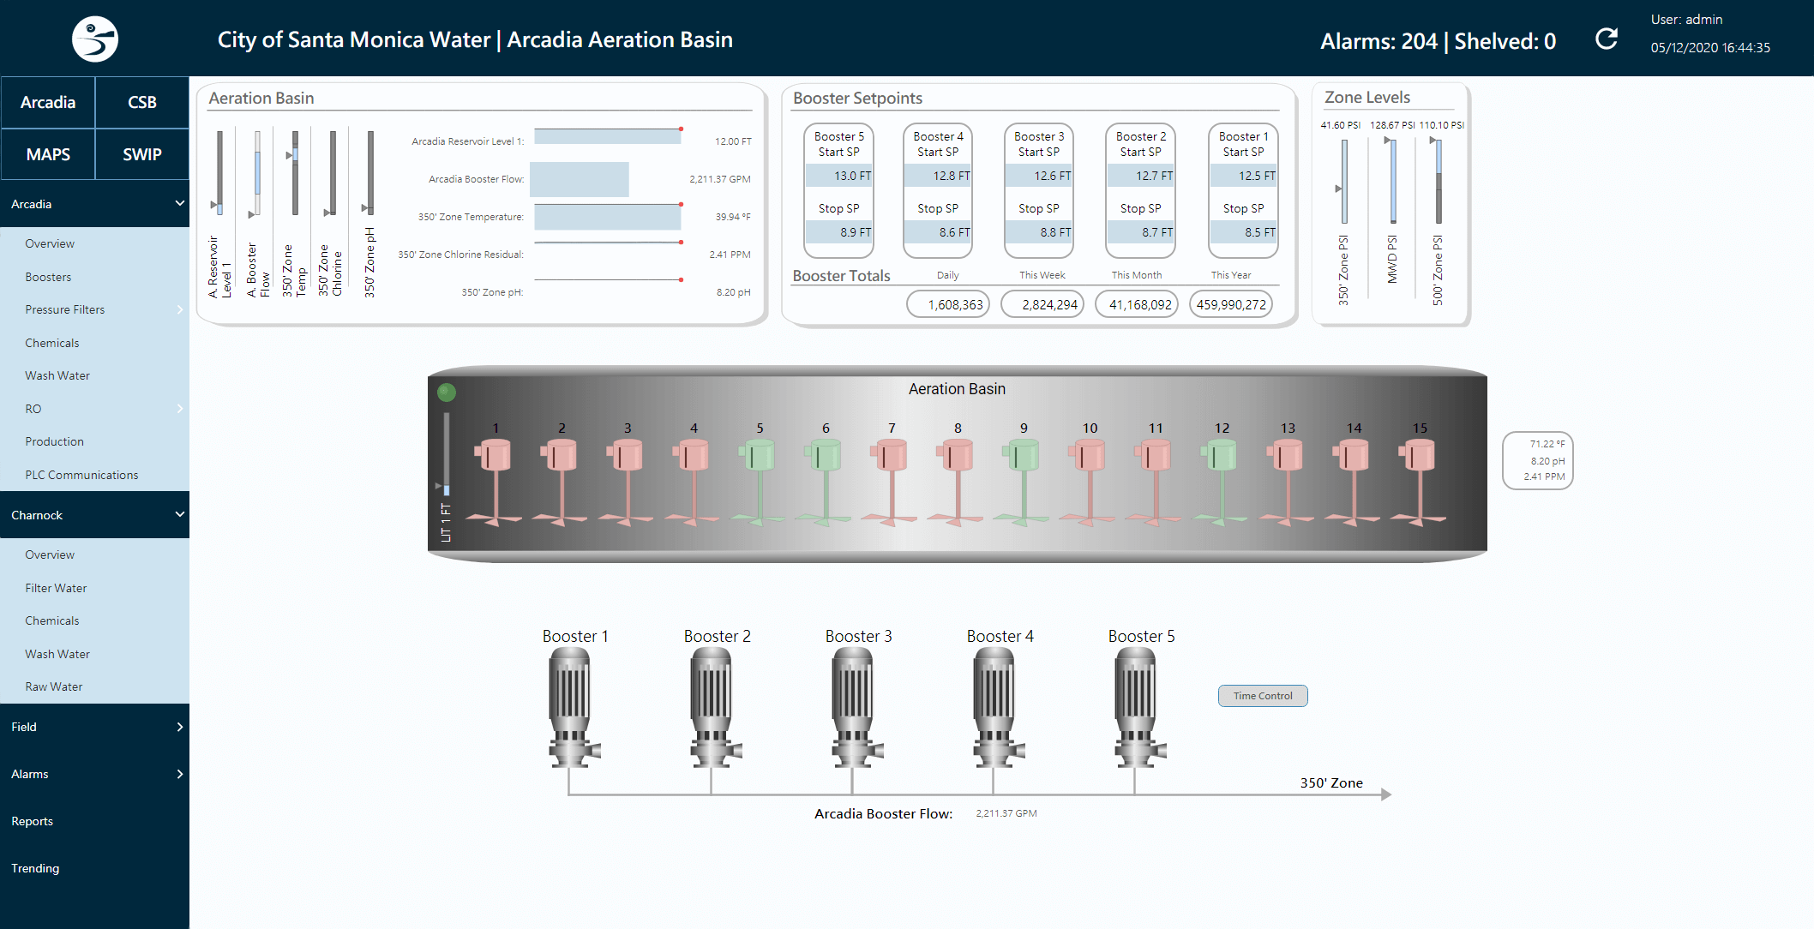Open the Boosters page under Arcadia
The image size is (1814, 929).
tap(94, 277)
